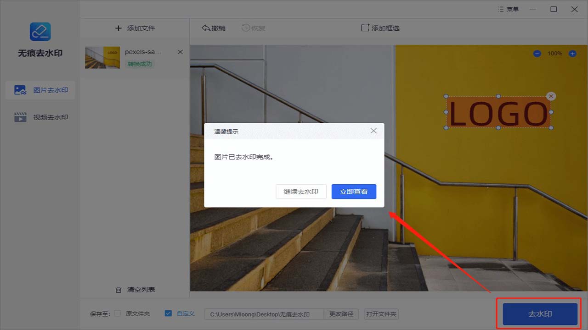Select the pexels-sa thumbnail in the file list
Image resolution: width=588 pixels, height=330 pixels.
click(x=102, y=57)
